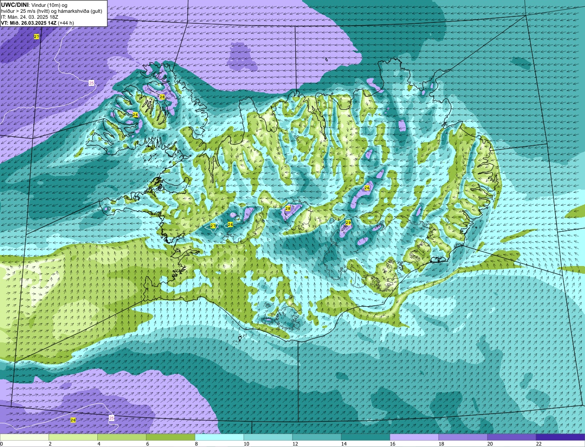585x447 pixels.
Task: Click the violet 20–22 legend swatch
Action: pos(512,437)
